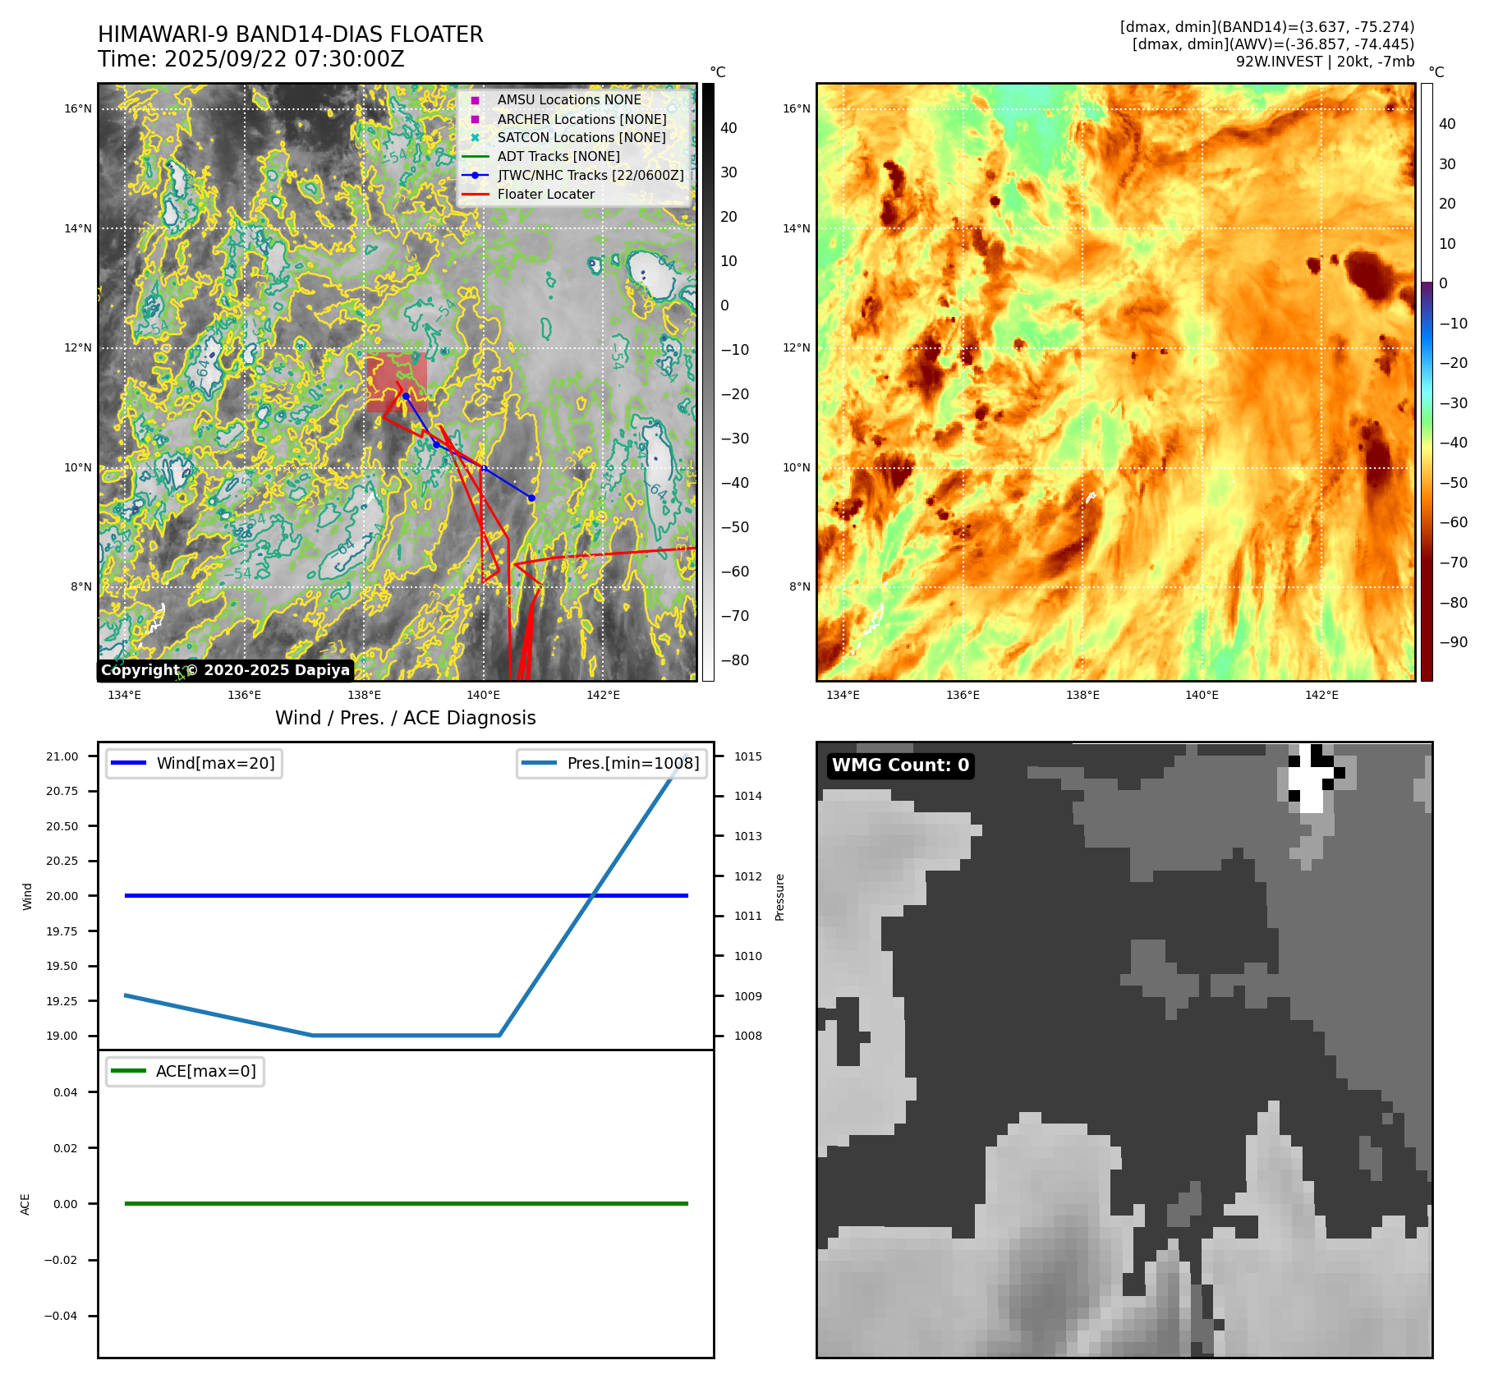
Task: Select the timestamp 2025/09/22 07:30:00Z
Action: [x=284, y=59]
